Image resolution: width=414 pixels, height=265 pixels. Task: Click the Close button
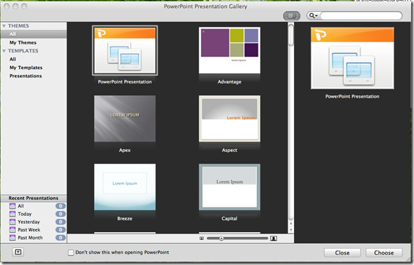[x=342, y=253]
